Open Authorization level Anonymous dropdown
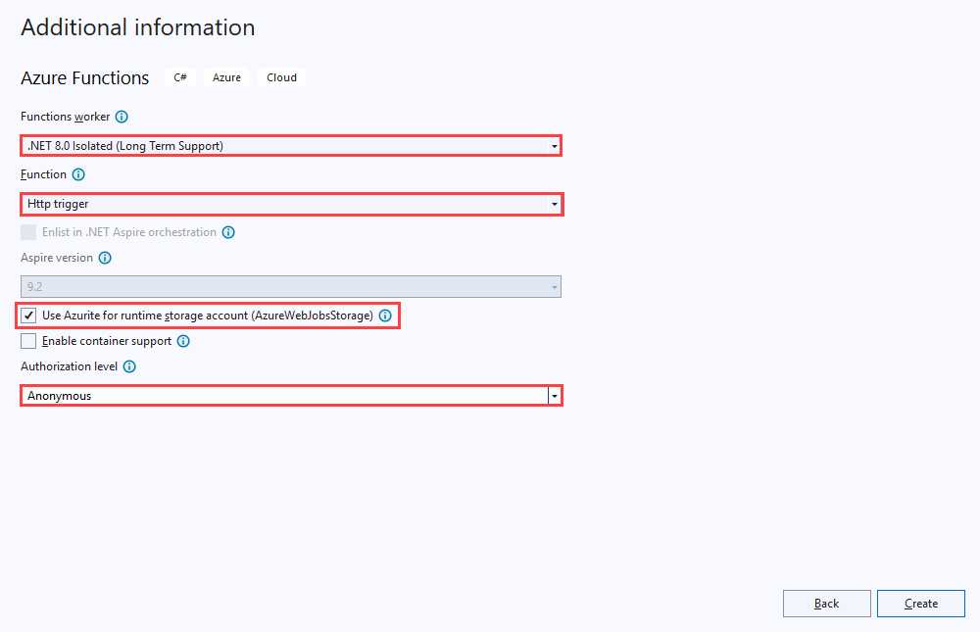Screen dimensions: 980x632 [x=291, y=396]
